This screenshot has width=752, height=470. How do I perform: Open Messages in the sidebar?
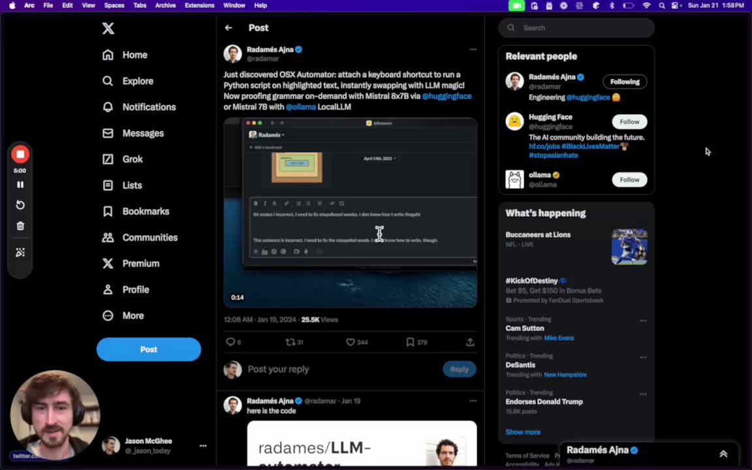pos(133,133)
